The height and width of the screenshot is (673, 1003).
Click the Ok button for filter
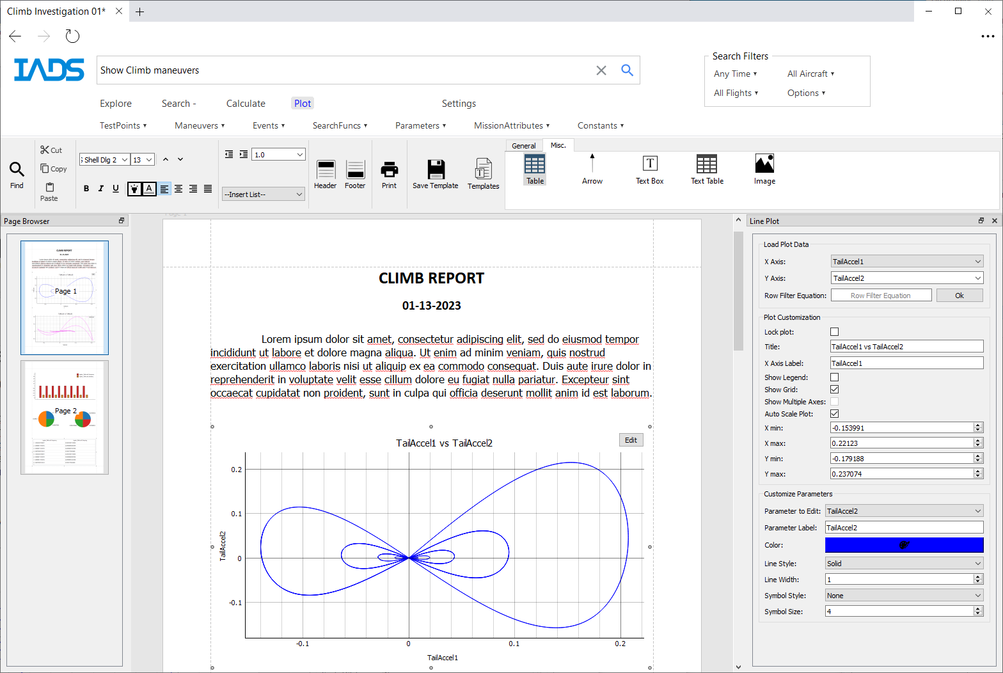960,295
